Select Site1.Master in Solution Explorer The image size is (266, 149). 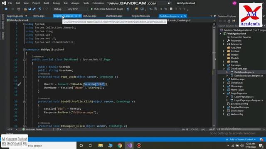tap(237, 111)
